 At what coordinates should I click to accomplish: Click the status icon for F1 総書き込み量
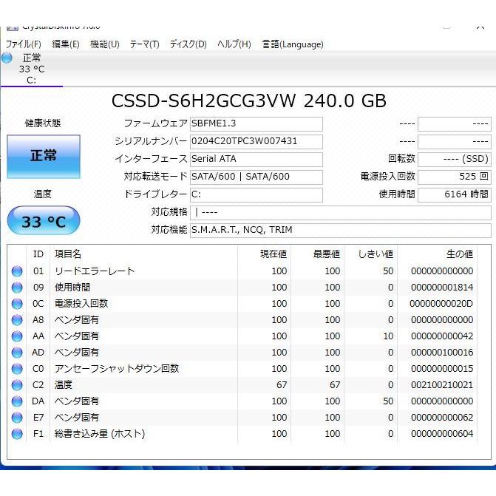point(17,434)
